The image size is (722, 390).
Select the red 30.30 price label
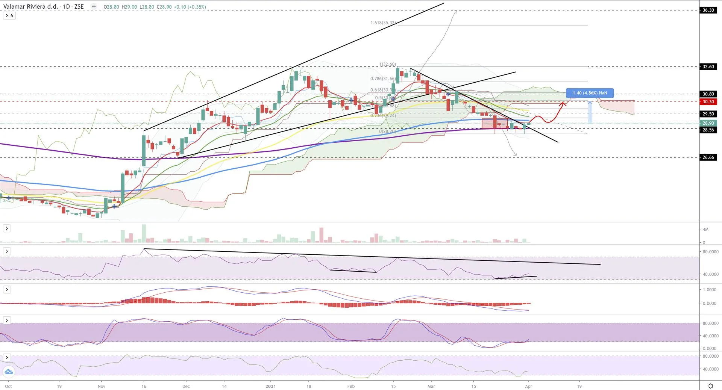point(708,102)
